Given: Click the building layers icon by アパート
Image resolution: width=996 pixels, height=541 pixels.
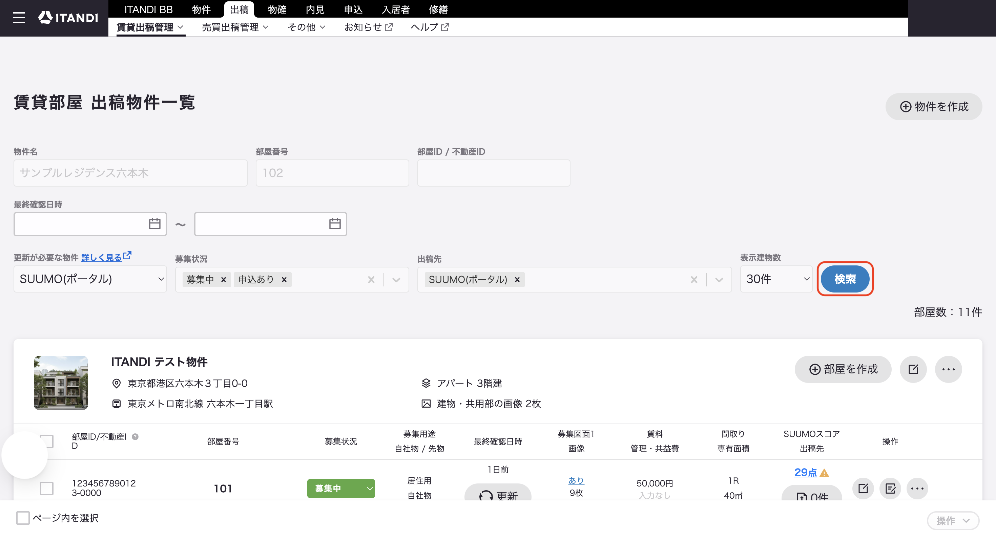Looking at the screenshot, I should click(426, 383).
